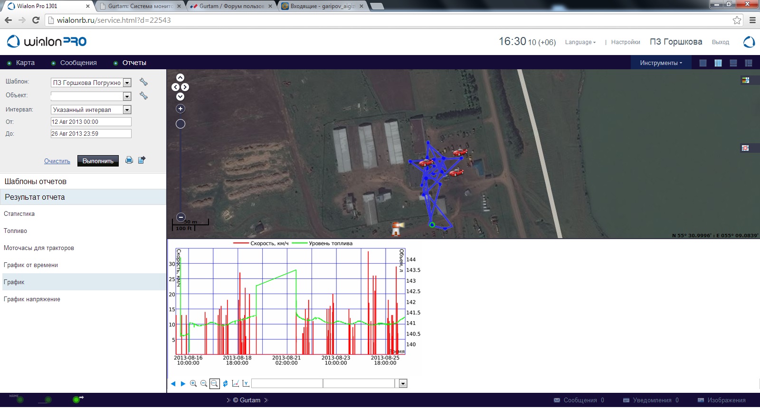Toggle the Сообщения panel indicator
Screen dimensions: 760x408
coord(53,63)
